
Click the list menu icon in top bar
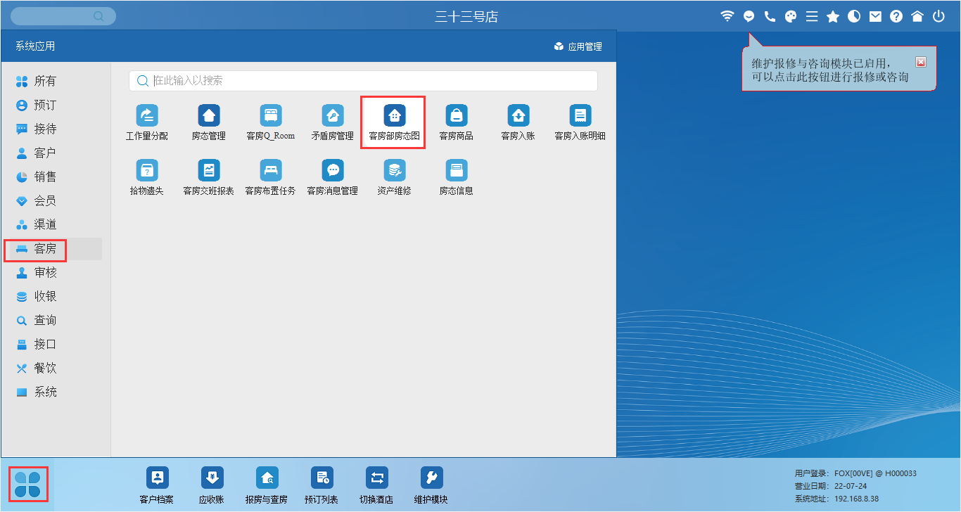click(x=812, y=16)
